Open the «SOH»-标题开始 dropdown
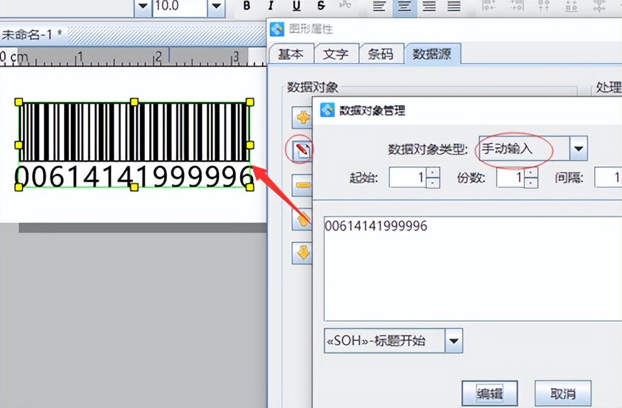Image resolution: width=622 pixels, height=408 pixels. (453, 340)
